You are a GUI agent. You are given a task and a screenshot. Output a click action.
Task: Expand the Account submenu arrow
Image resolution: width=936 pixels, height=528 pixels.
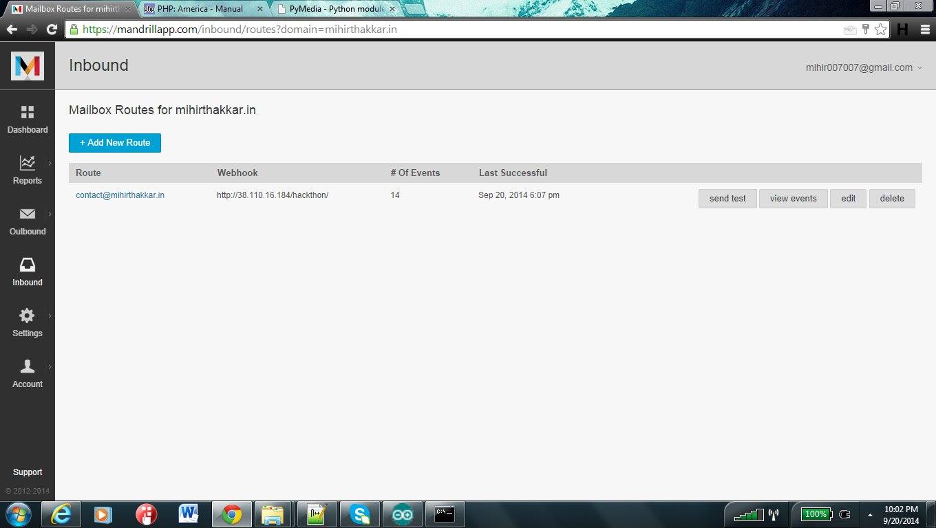[50, 366]
